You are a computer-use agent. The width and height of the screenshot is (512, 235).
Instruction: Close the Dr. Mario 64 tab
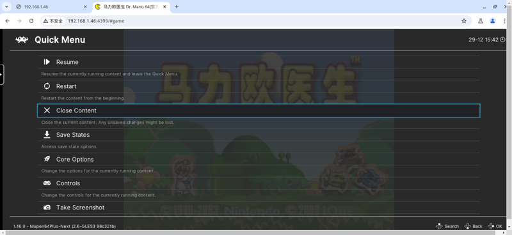[164, 6]
